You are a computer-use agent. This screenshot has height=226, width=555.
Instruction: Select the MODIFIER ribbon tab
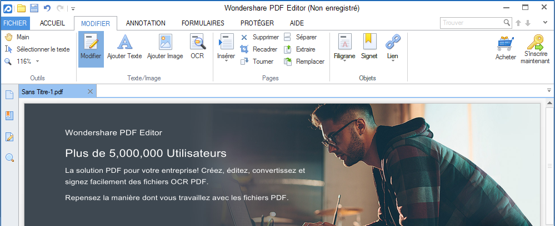click(x=96, y=24)
